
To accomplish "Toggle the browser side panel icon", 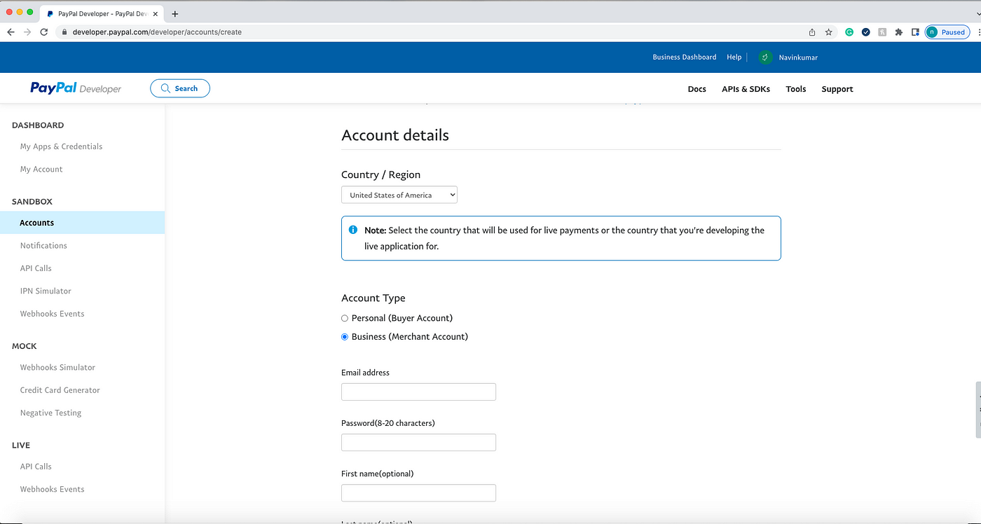I will (915, 32).
